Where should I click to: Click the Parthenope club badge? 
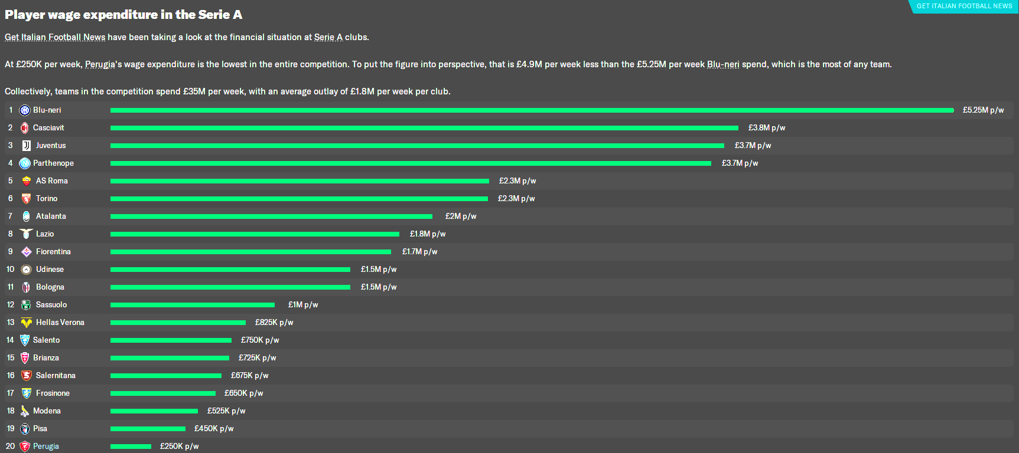(25, 163)
